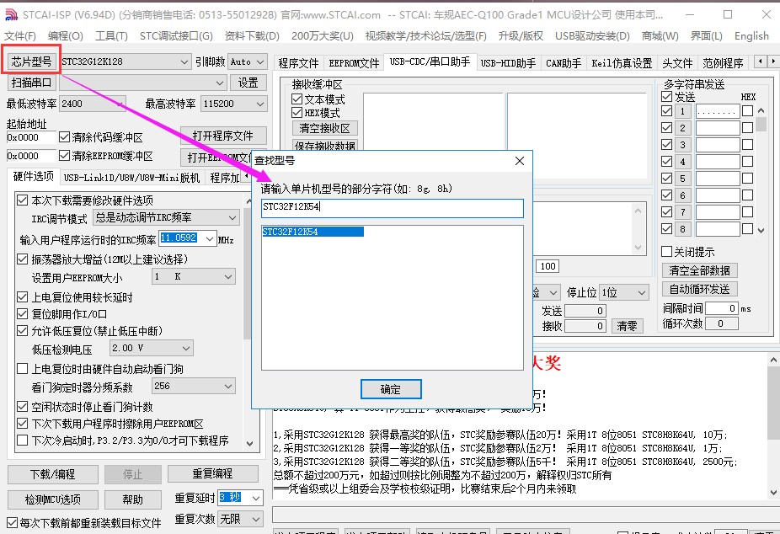Open the 文件(F) menu
The width and height of the screenshot is (780, 534).
pos(20,36)
